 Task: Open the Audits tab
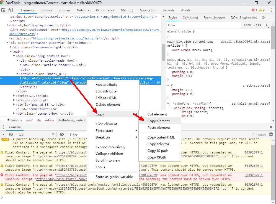point(186,10)
